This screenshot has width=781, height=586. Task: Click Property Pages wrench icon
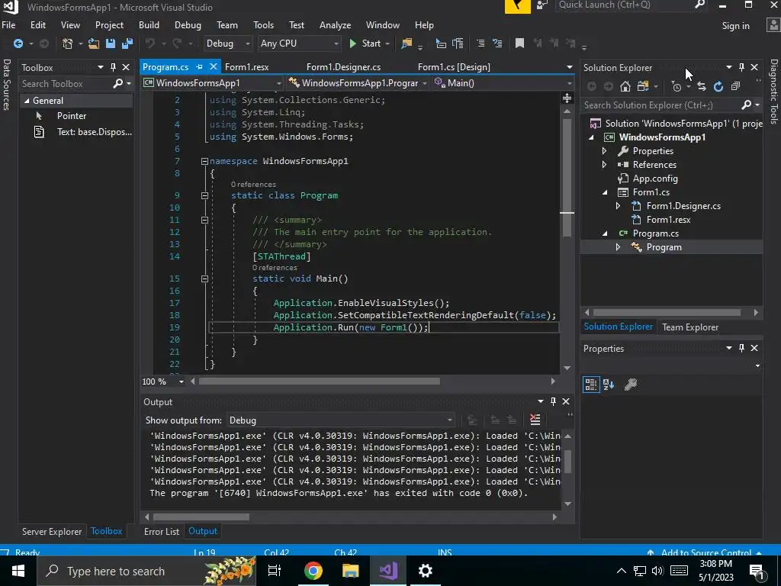[x=631, y=385]
